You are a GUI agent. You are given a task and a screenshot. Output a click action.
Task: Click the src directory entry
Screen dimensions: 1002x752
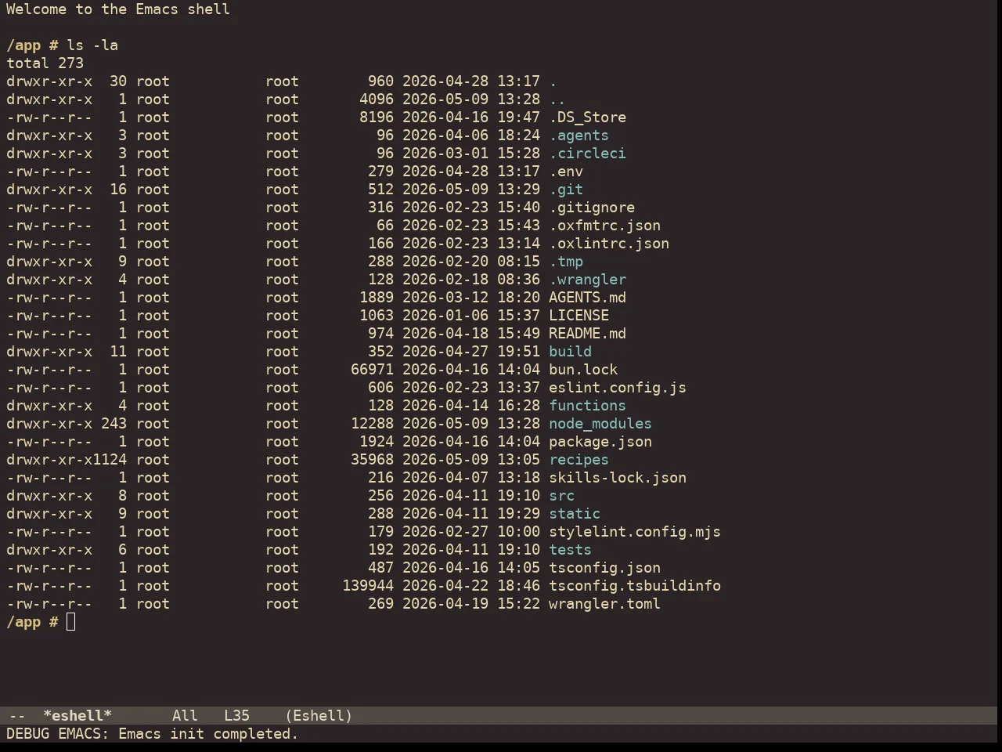[561, 496]
